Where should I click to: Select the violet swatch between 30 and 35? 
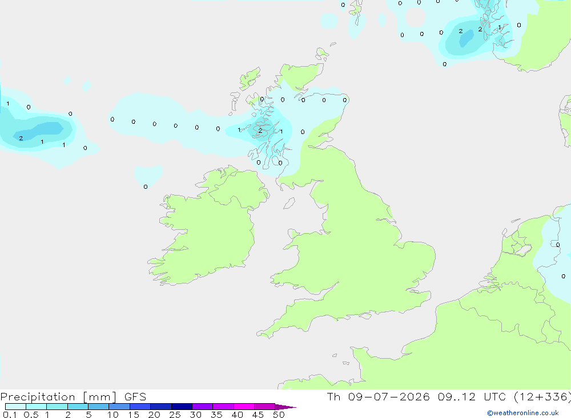coord(203,407)
